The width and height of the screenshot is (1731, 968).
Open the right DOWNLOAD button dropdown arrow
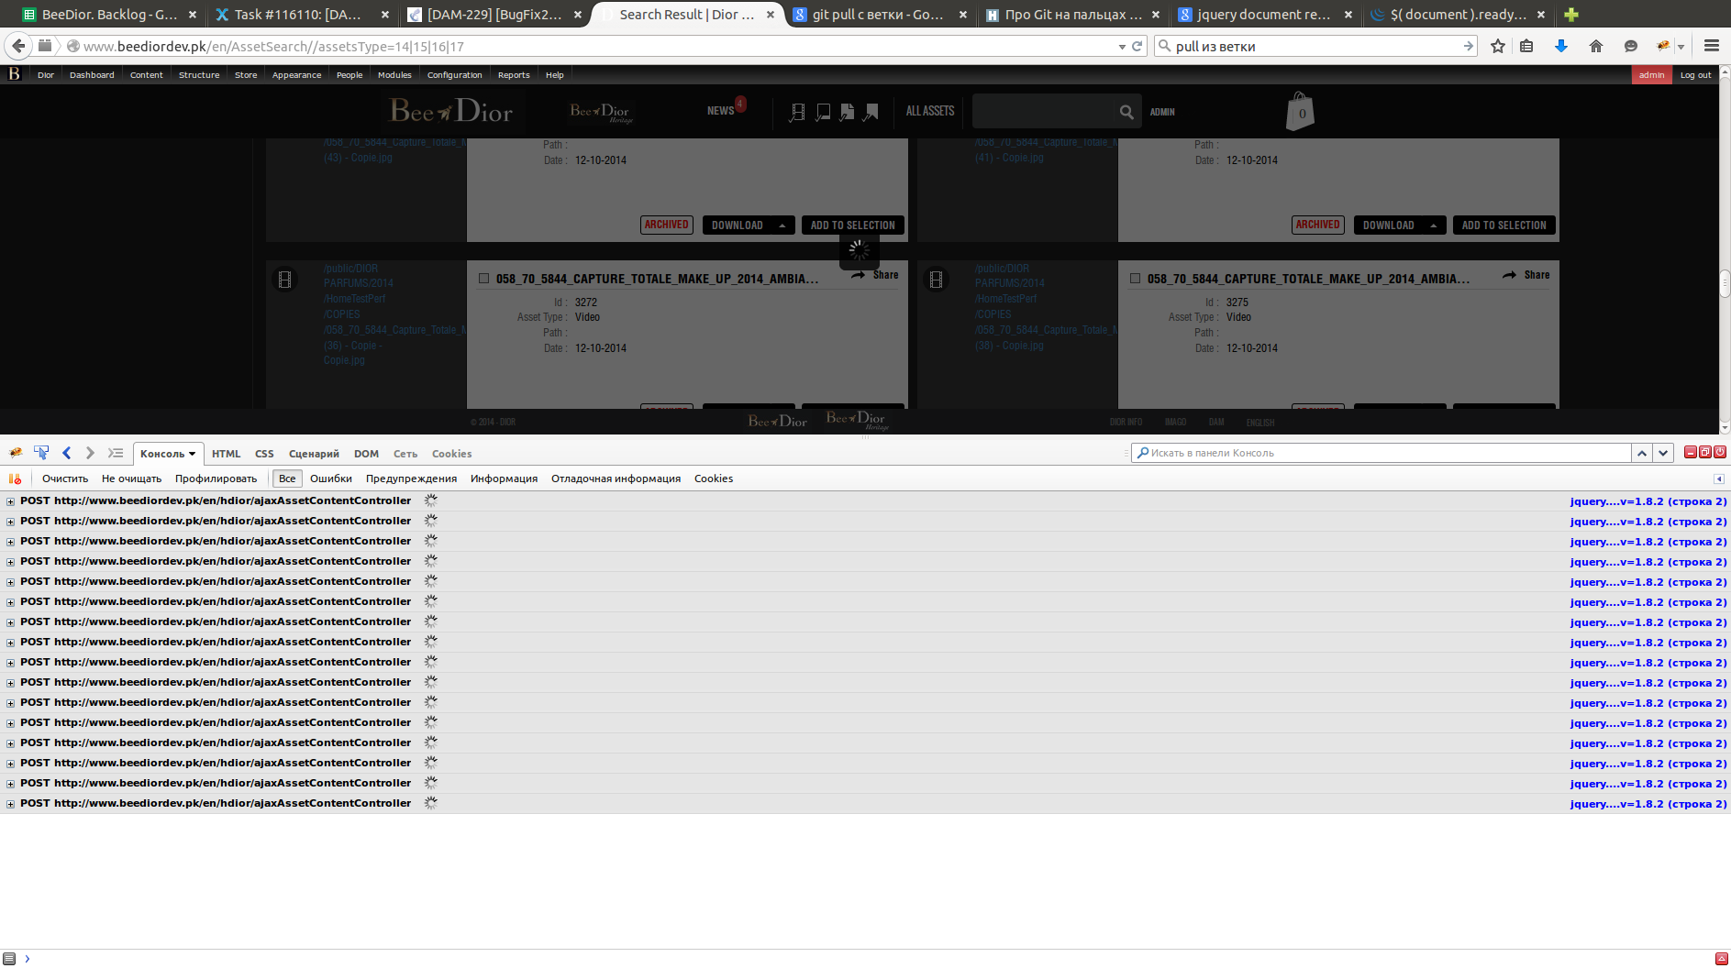[1433, 225]
